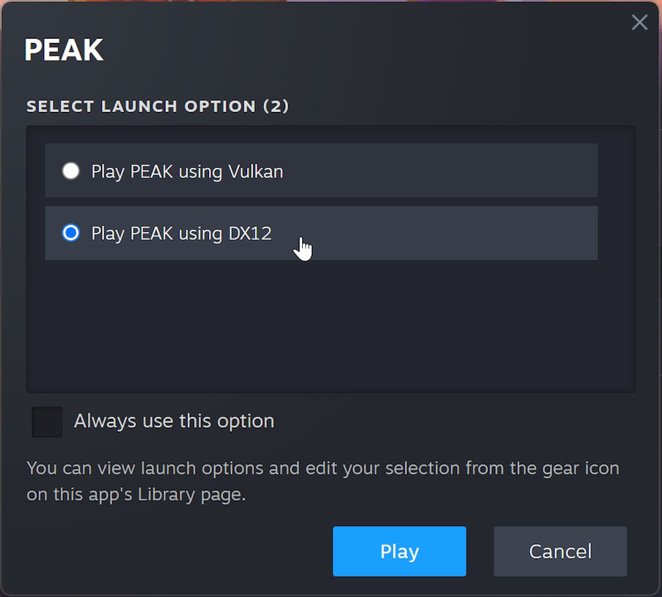The width and height of the screenshot is (662, 597).
Task: Click the word 'Vulkan' in first option
Action: (x=255, y=172)
